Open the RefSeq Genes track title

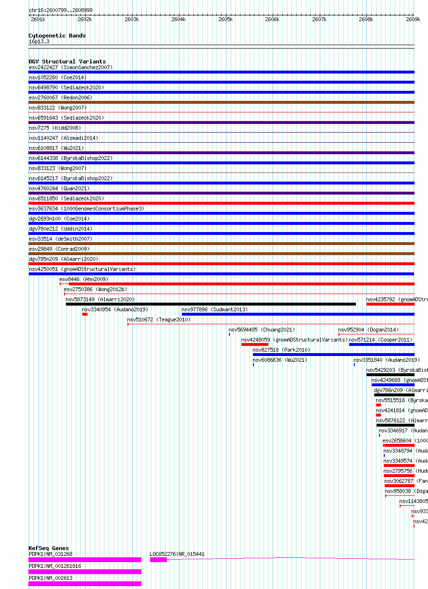(49, 548)
